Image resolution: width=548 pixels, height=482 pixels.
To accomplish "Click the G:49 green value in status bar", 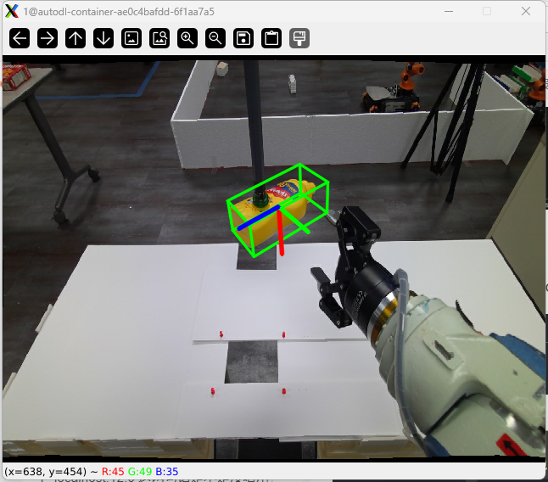I will 140,472.
